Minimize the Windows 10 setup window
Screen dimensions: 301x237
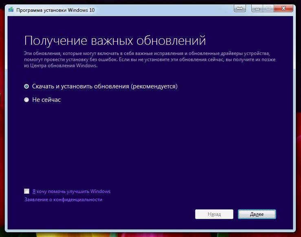pos(257,9)
